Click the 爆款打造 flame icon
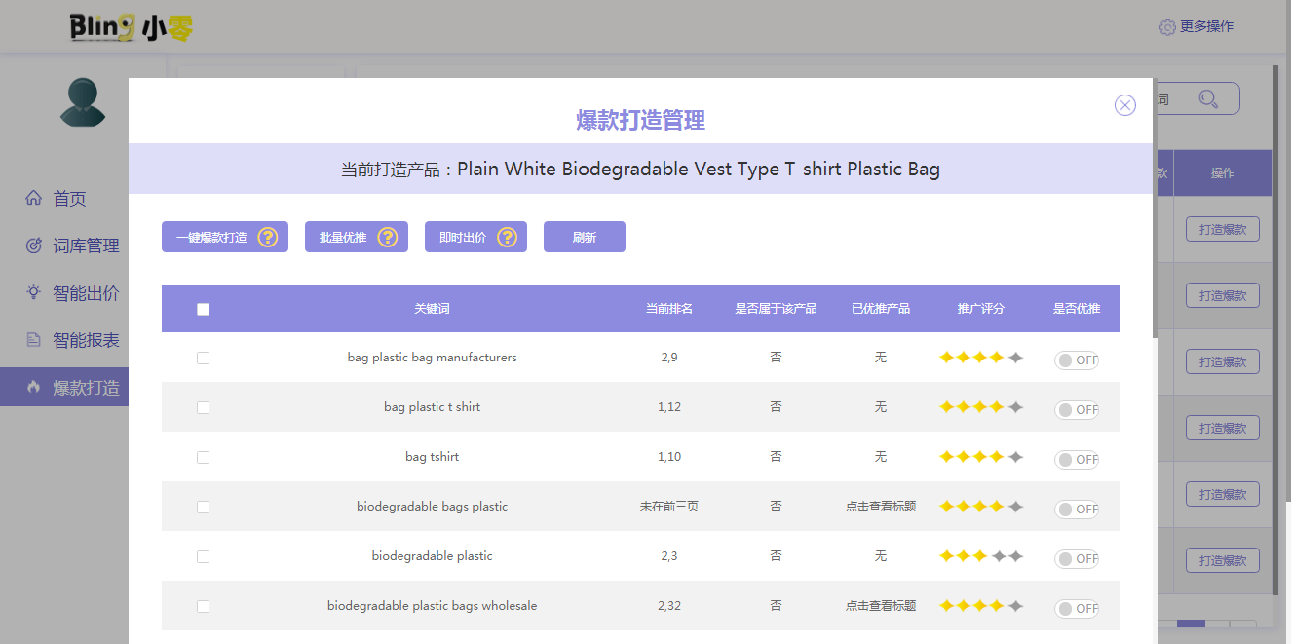1291x644 pixels. click(x=33, y=387)
